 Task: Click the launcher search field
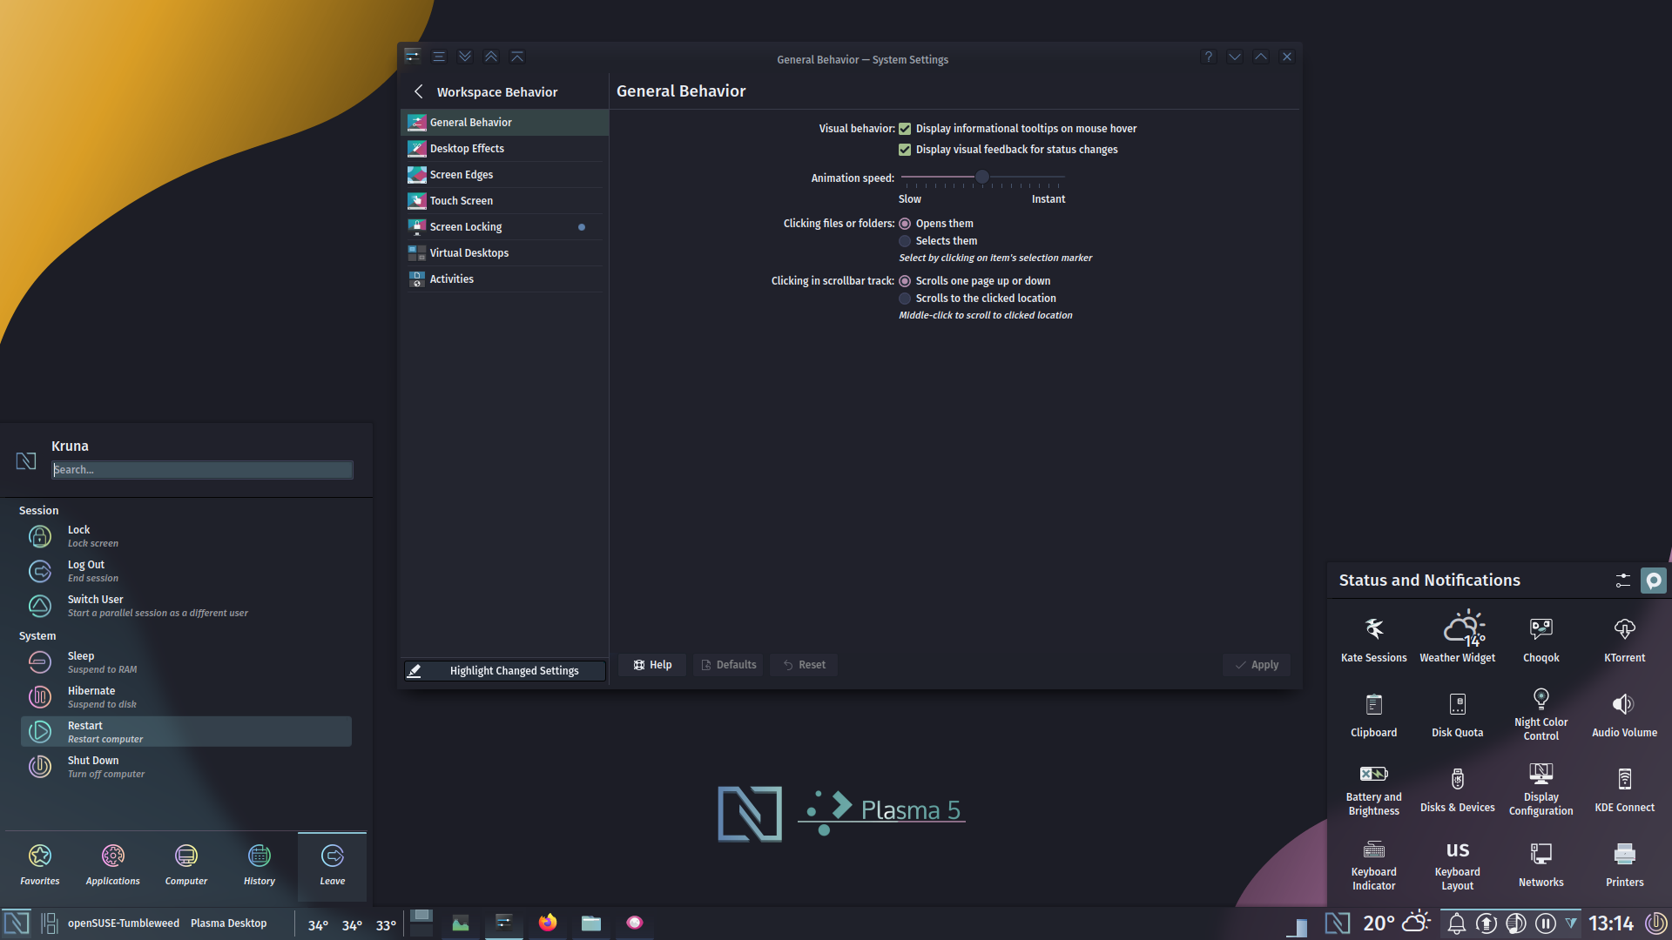pyautogui.click(x=202, y=470)
